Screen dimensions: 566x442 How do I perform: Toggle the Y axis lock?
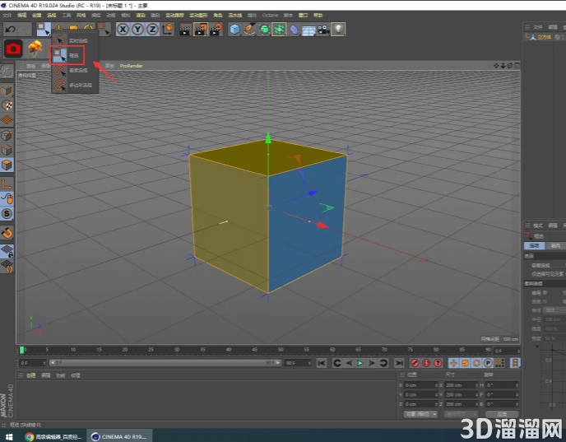pos(138,30)
